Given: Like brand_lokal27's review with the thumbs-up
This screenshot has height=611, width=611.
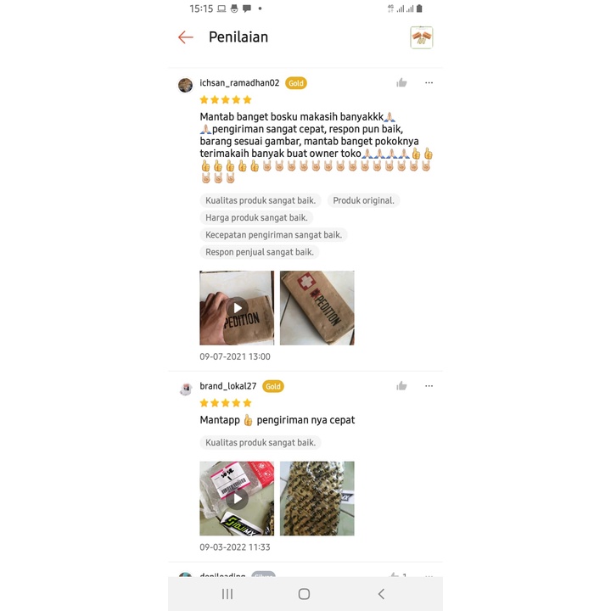Looking at the screenshot, I should click(x=401, y=386).
